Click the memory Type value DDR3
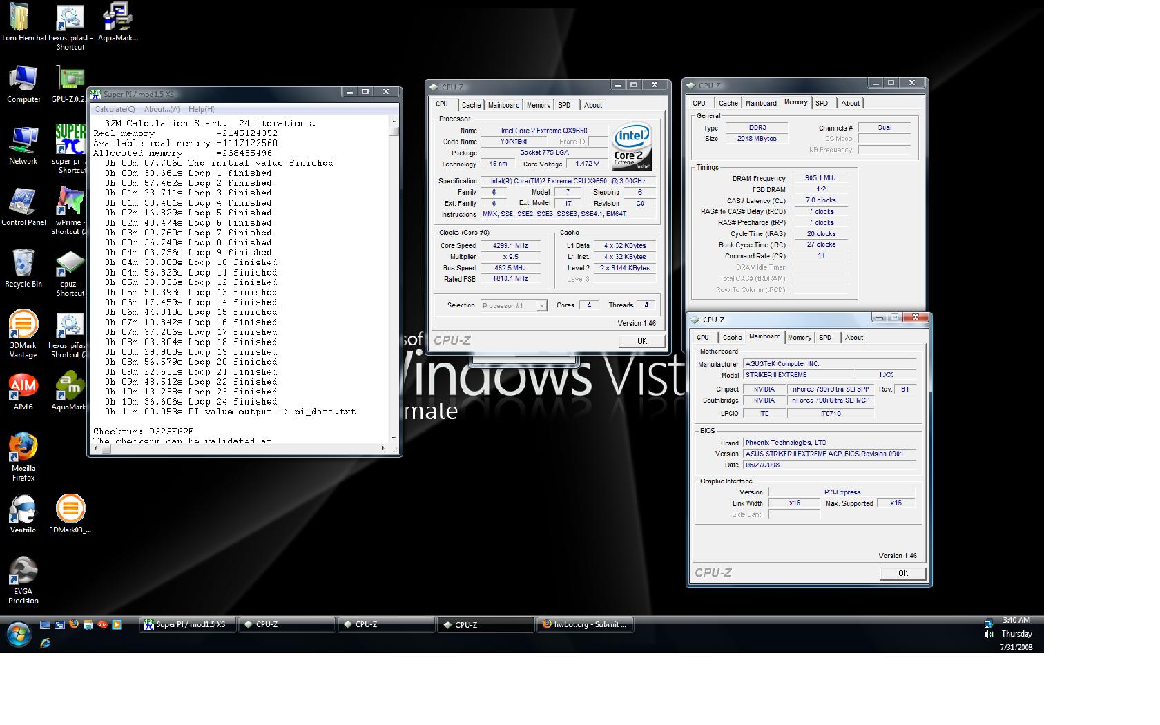The image size is (1160, 725). pyautogui.click(x=757, y=128)
